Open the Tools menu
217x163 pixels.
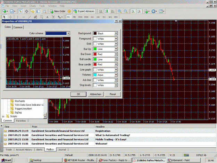42,6
